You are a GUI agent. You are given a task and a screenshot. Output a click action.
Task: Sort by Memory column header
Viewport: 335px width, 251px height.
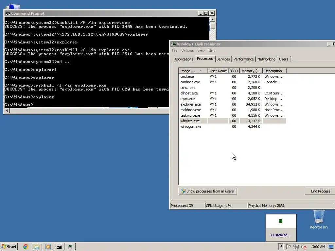click(x=251, y=71)
